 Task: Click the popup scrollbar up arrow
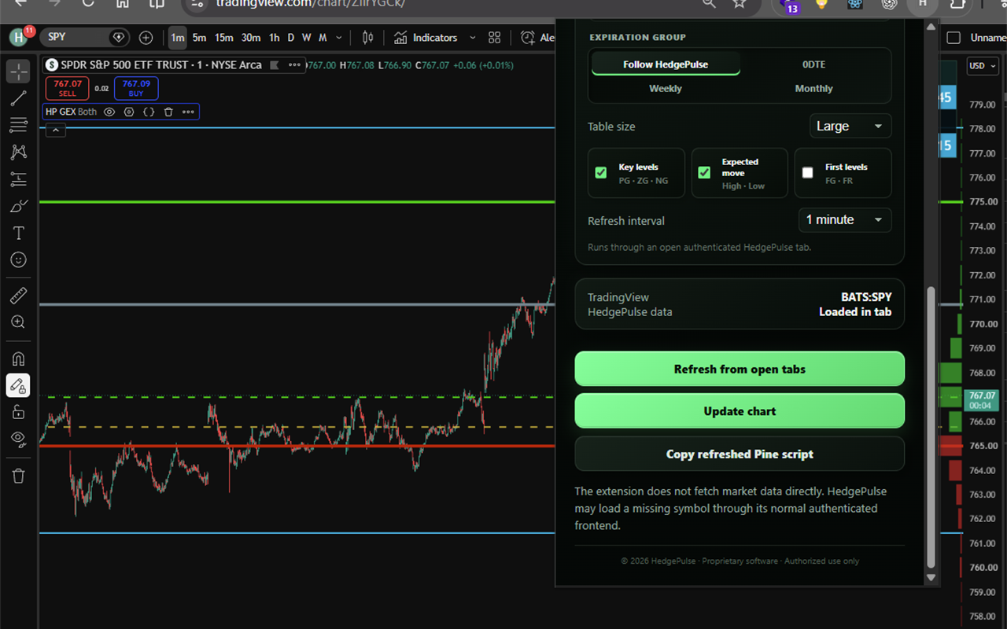(931, 28)
